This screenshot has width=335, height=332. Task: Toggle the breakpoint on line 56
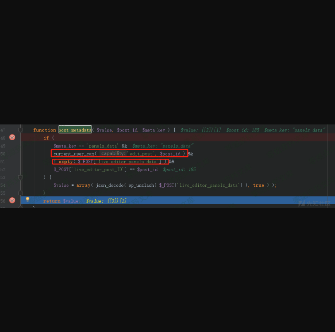pyautogui.click(x=12, y=201)
